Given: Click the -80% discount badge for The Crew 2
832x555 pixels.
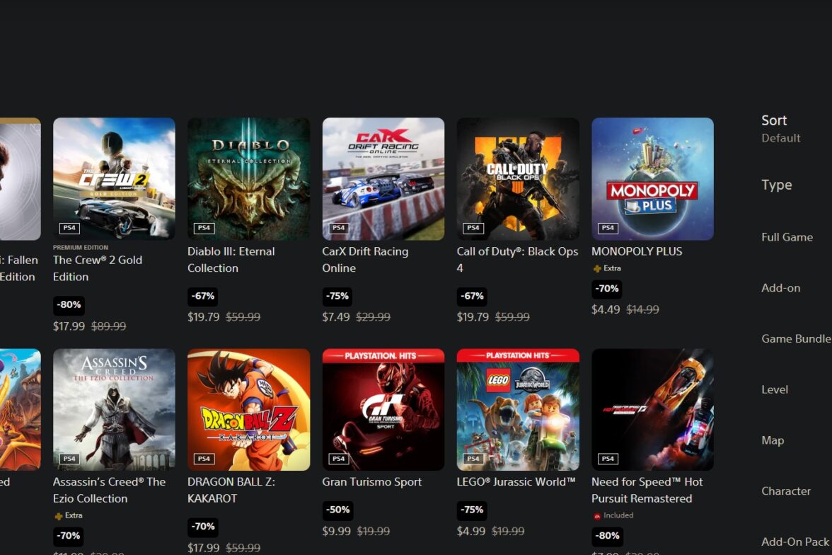Looking at the screenshot, I should coord(69,305).
